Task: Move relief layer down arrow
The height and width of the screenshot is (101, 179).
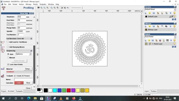Action: pyautogui.click(x=175, y=47)
